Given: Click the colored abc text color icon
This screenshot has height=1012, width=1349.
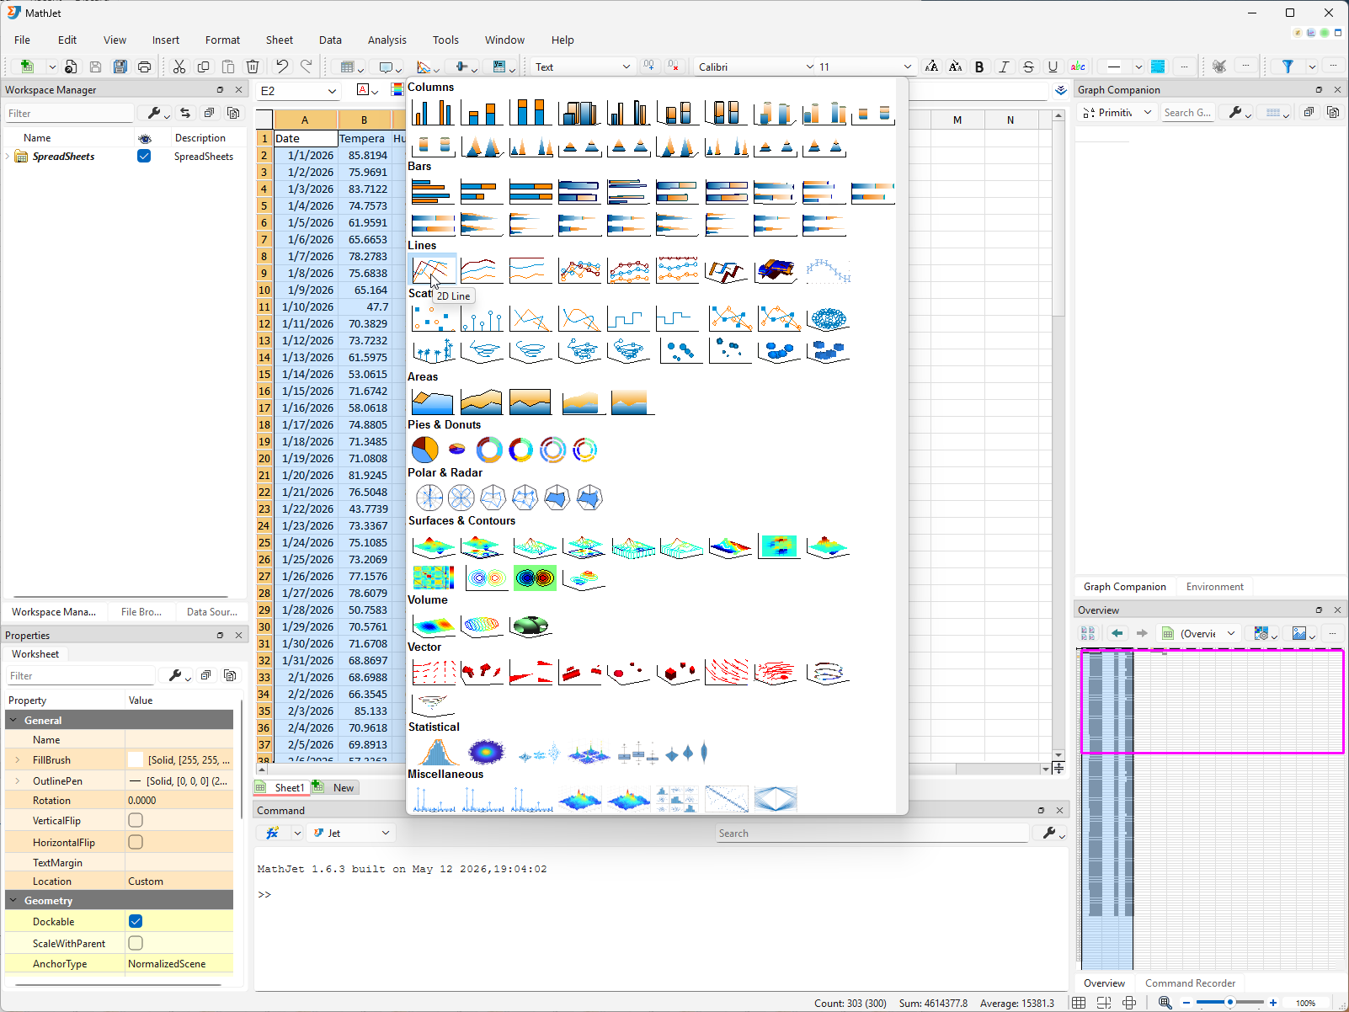Looking at the screenshot, I should [x=1078, y=67].
